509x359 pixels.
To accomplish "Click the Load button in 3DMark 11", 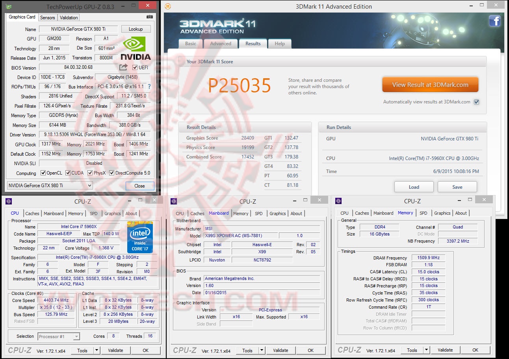I will coord(414,187).
